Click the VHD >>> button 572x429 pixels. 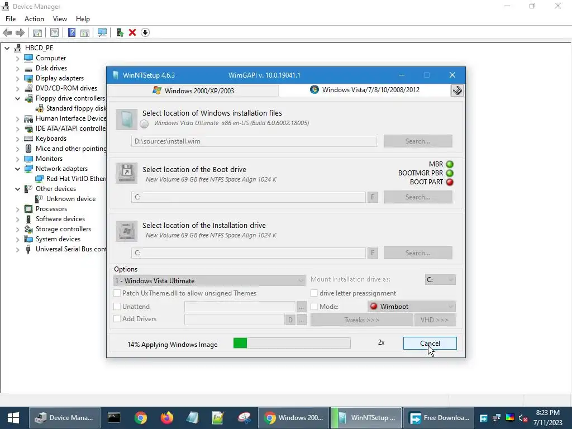pos(435,320)
